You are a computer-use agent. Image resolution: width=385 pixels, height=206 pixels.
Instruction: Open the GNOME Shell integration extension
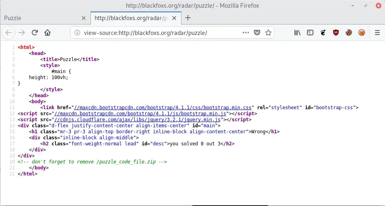[x=323, y=33]
